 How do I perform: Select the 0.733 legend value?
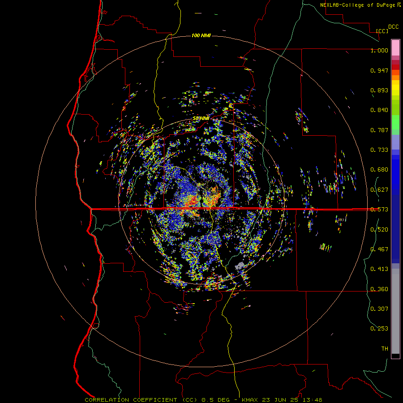click(x=379, y=150)
